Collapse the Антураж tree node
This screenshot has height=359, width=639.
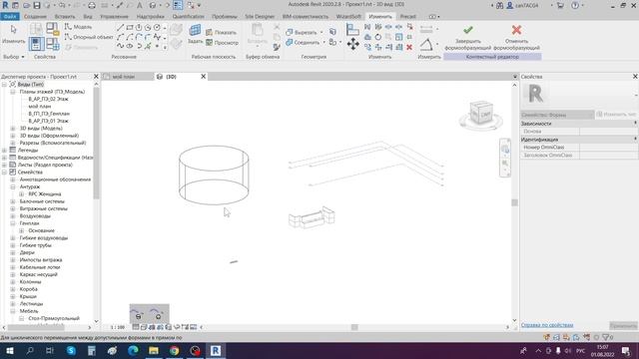click(x=13, y=186)
